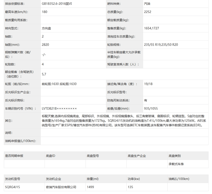This screenshot has width=212, height=194.
Task: Click front/rear overhang value 935/1055
Action: (151, 109)
